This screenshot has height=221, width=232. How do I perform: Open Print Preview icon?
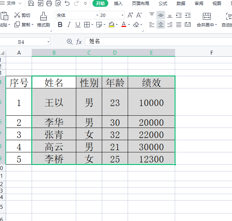pyautogui.click(x=58, y=3)
